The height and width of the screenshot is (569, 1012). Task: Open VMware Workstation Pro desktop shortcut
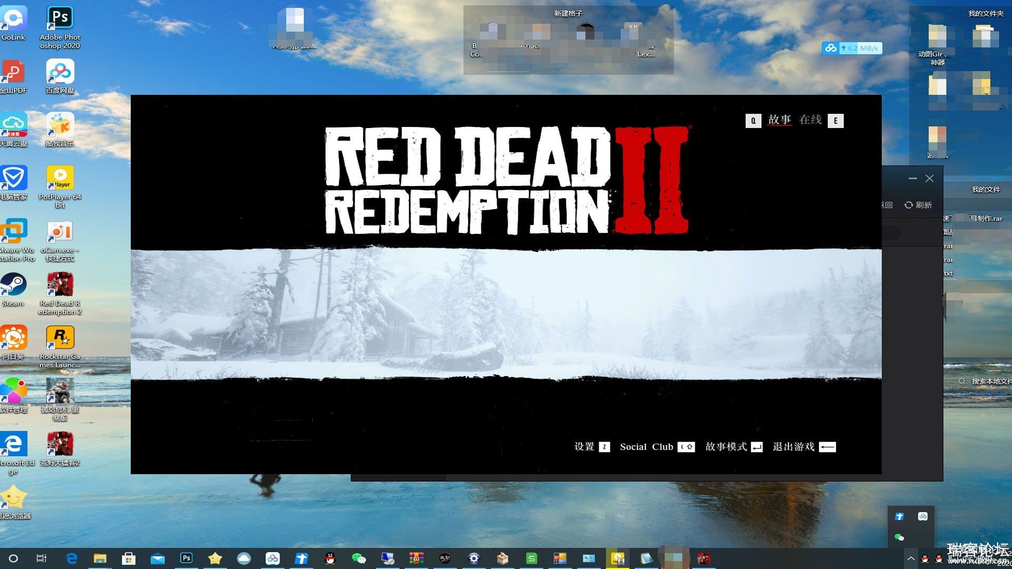click(x=16, y=240)
